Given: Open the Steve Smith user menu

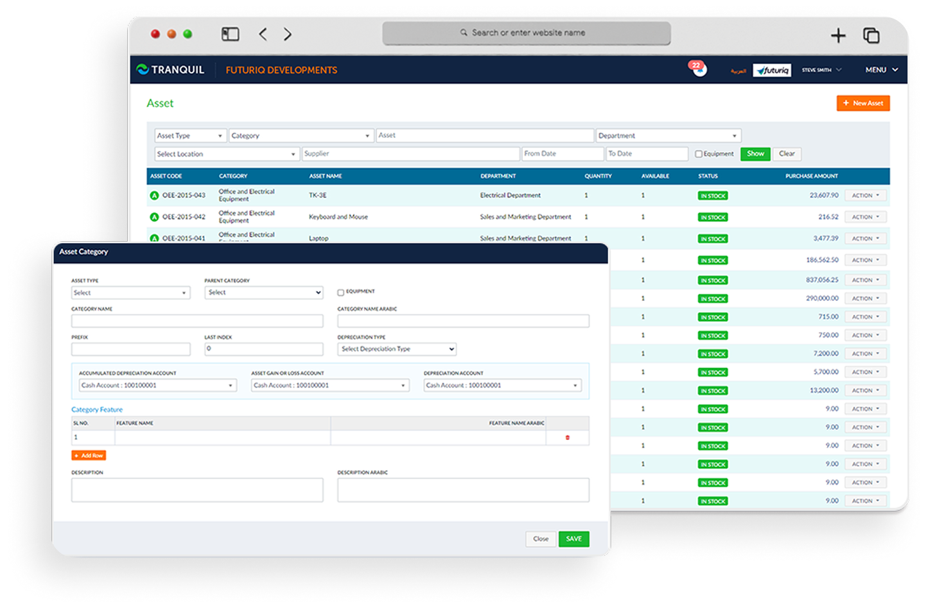Looking at the screenshot, I should click(821, 70).
